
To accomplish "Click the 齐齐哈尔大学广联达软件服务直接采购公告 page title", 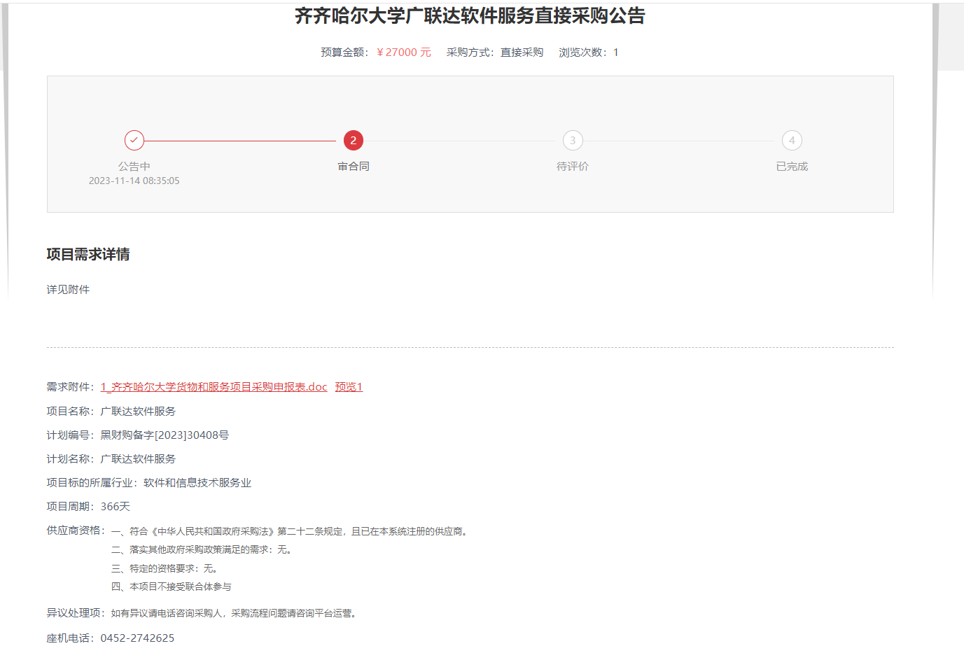I will click(470, 16).
